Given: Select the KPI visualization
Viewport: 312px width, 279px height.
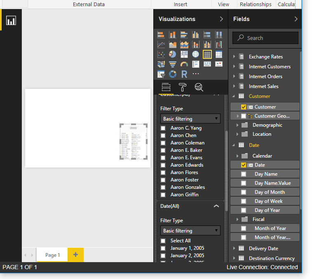Looking at the screenshot, I should [x=219, y=64].
